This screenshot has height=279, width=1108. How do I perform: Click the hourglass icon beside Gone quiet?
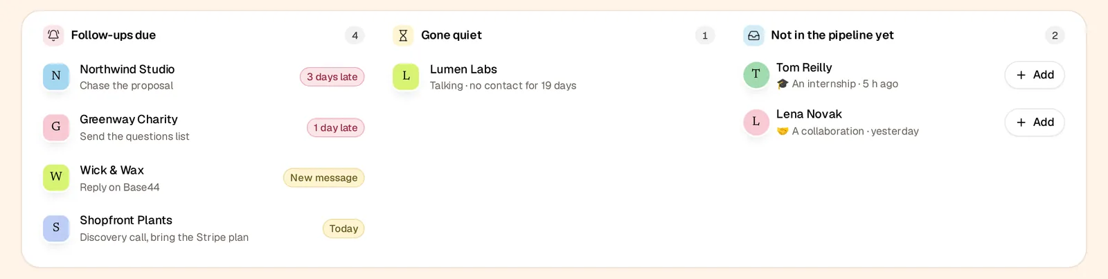click(403, 35)
